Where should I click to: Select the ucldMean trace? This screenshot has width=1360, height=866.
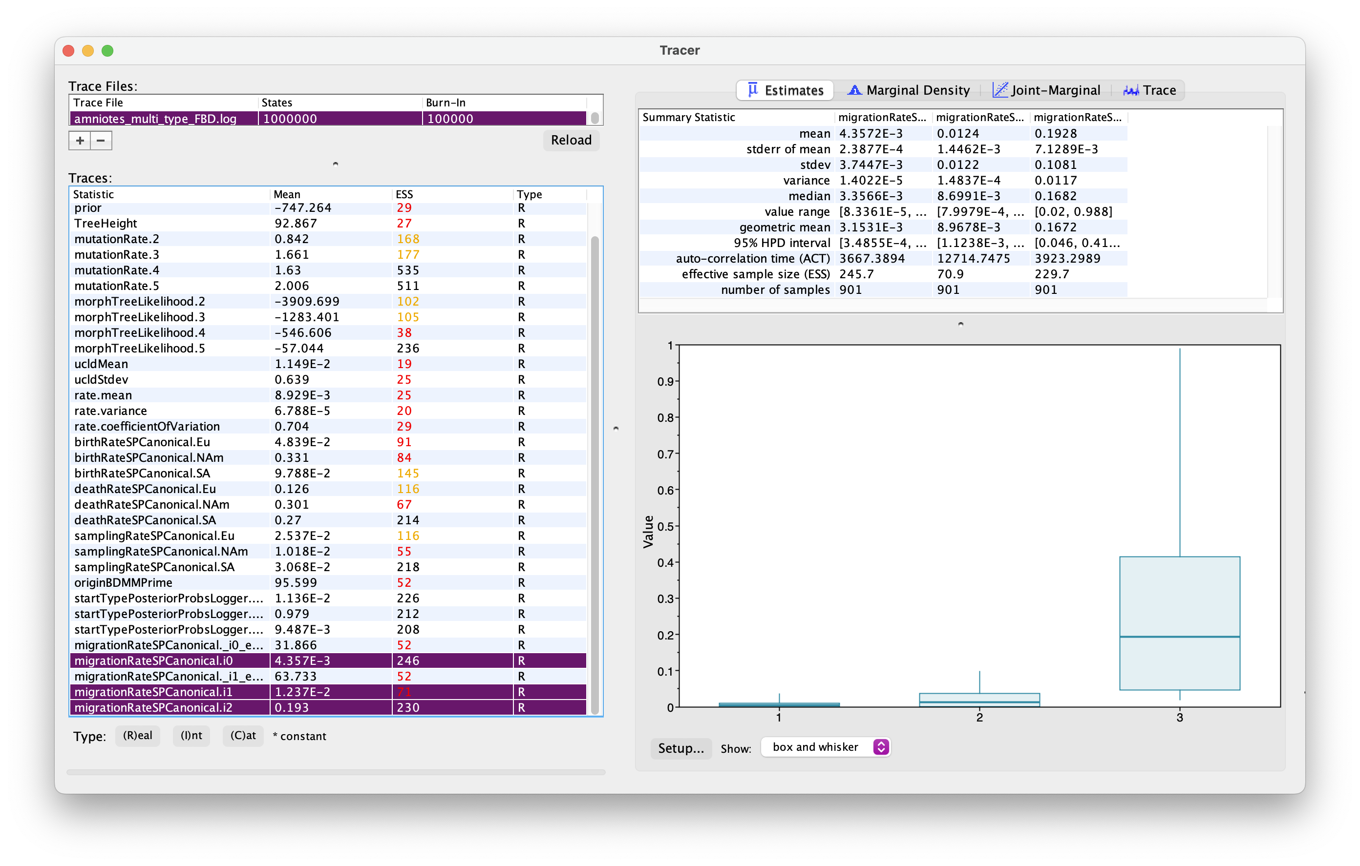328,364
